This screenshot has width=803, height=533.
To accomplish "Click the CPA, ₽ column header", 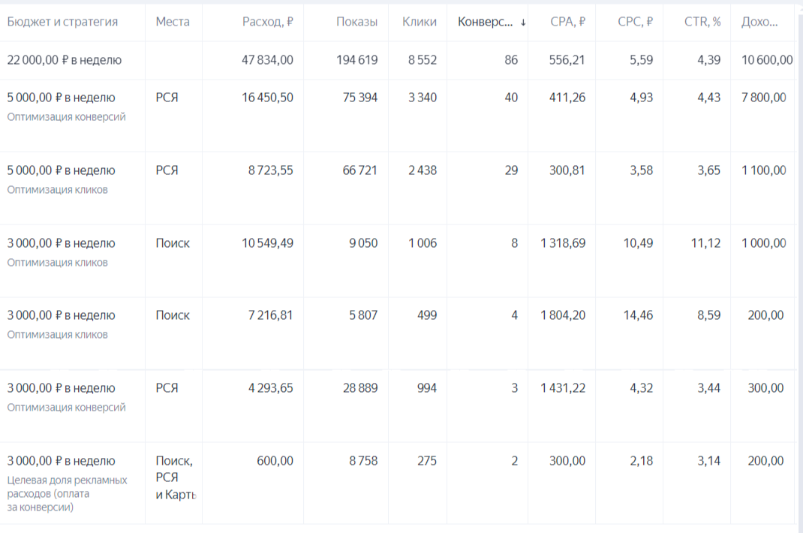I will point(567,22).
